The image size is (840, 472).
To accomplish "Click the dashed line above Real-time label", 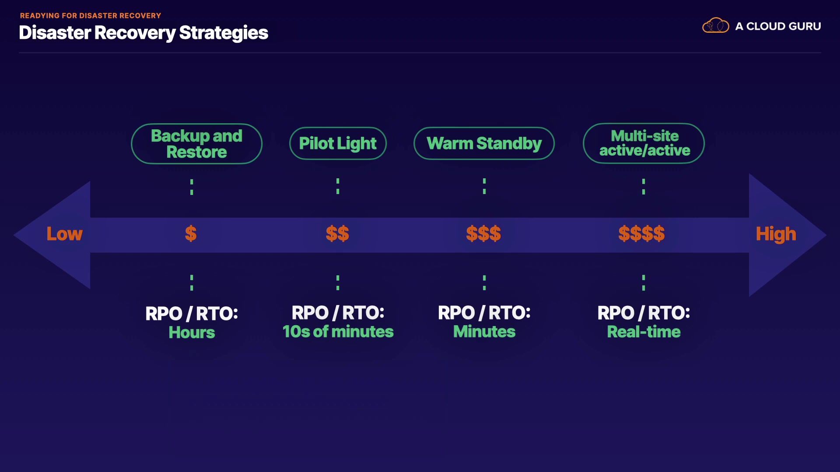I will (644, 283).
